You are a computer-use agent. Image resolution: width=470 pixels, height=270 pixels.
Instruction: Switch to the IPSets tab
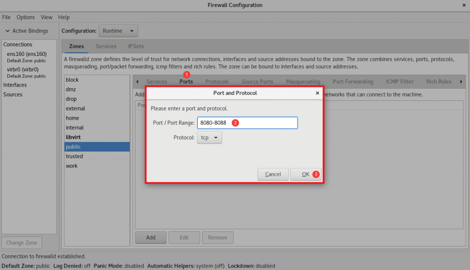coord(136,46)
